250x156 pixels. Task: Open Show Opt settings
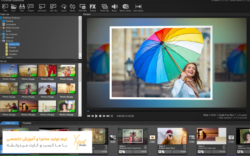[x=105, y=7]
